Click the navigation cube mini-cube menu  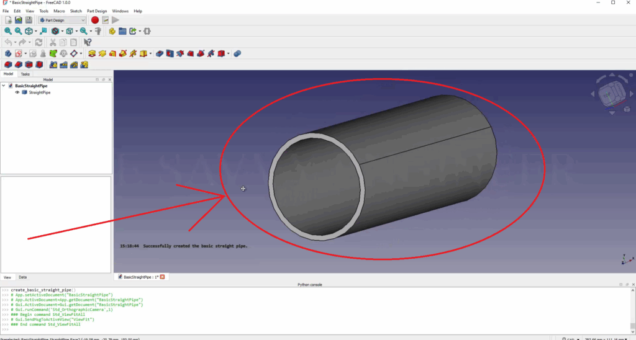[x=627, y=109]
